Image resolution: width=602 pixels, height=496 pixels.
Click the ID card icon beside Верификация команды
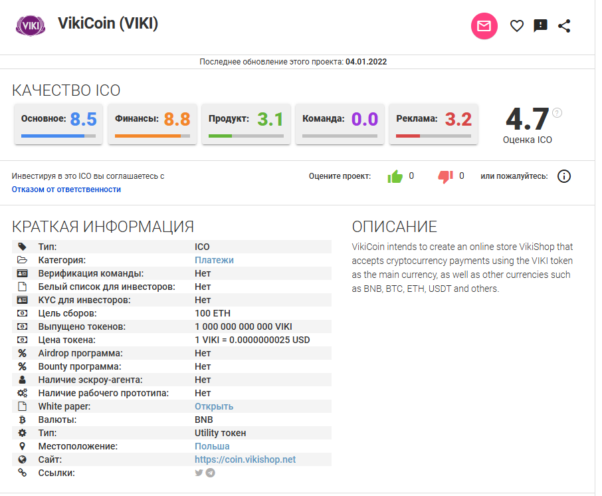(23, 273)
